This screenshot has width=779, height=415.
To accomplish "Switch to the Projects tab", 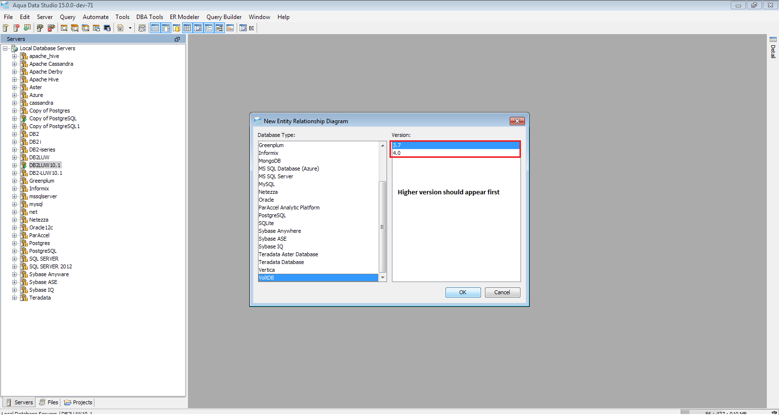I will (78, 402).
